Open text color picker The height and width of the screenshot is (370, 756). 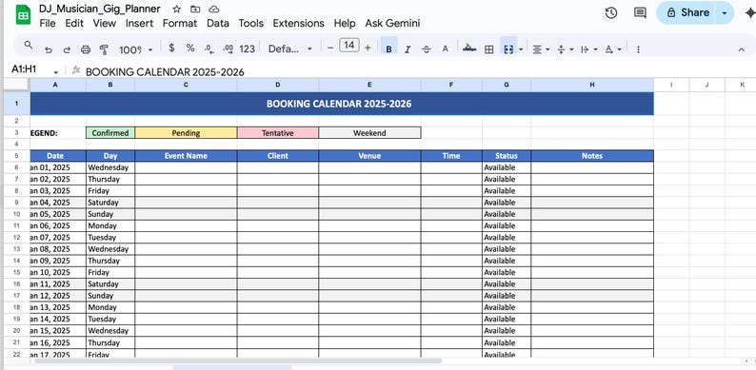point(446,49)
